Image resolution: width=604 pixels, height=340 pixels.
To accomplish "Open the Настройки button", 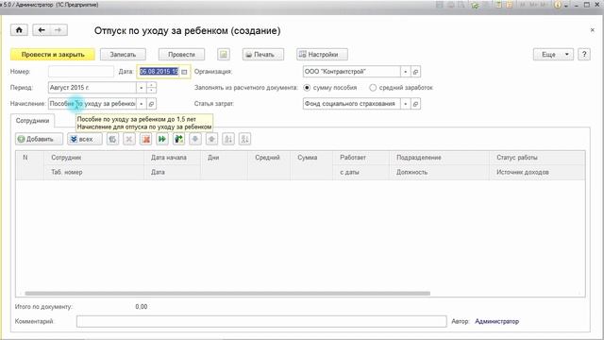I will (x=322, y=55).
